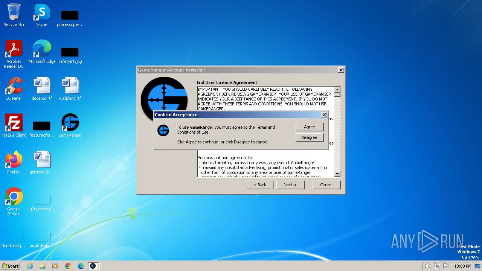
Task: Close the GameRanger Account Assistant window
Action: click(x=341, y=70)
